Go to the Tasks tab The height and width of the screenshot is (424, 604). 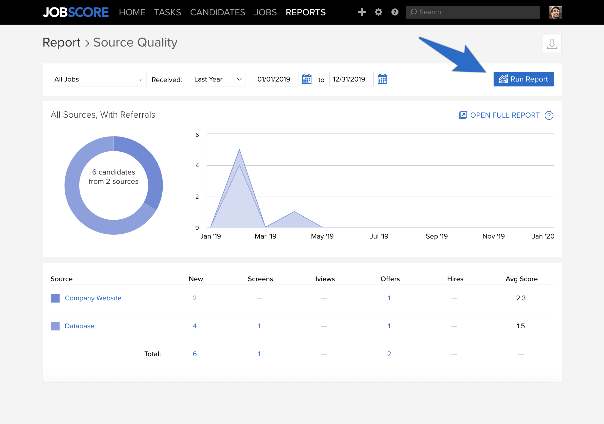pyautogui.click(x=168, y=12)
